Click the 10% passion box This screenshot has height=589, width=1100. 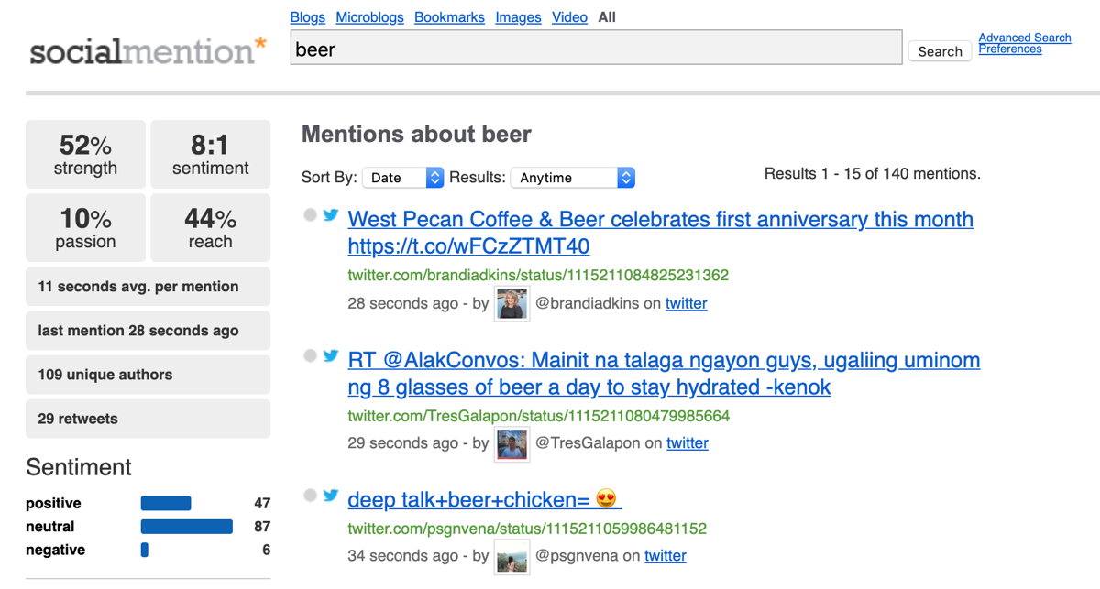point(85,228)
